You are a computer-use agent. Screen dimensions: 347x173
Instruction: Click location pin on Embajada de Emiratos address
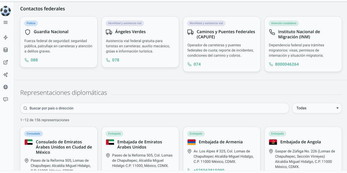coord(108,155)
